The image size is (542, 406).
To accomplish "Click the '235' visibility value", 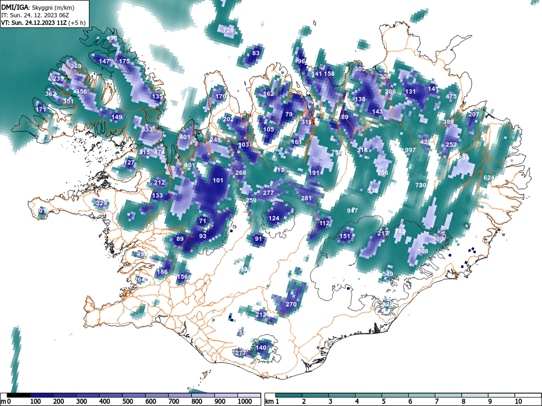I will tap(59, 78).
